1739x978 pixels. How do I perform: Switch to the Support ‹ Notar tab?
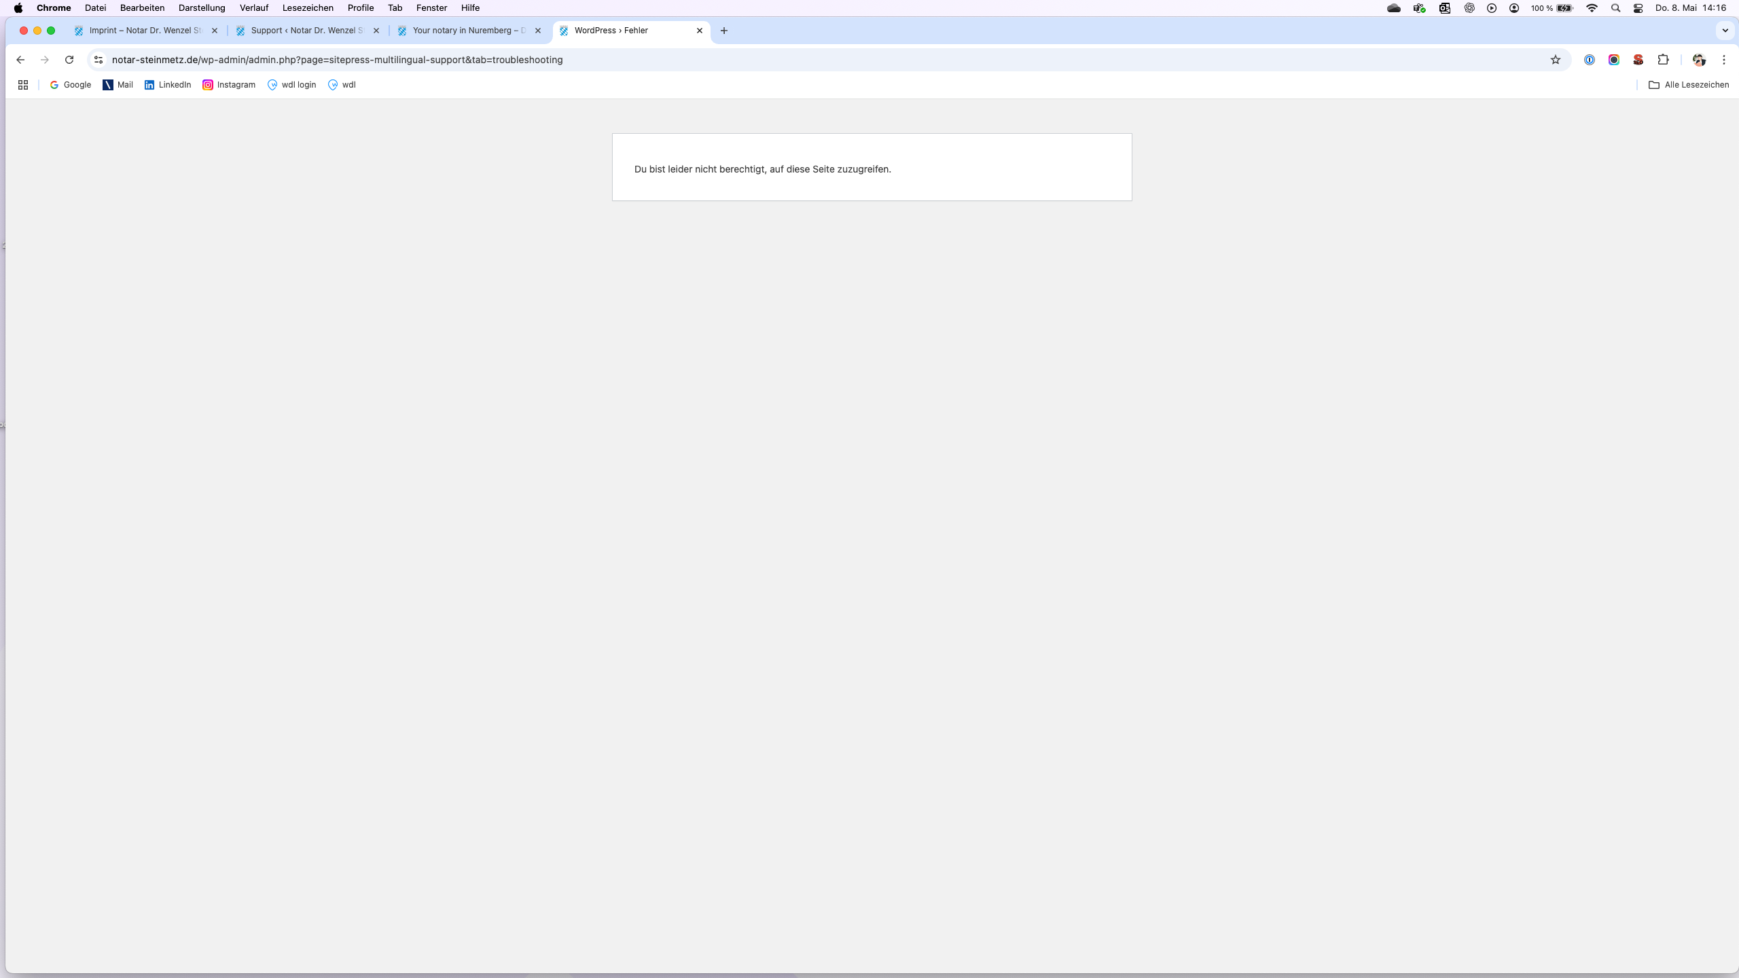click(x=306, y=31)
